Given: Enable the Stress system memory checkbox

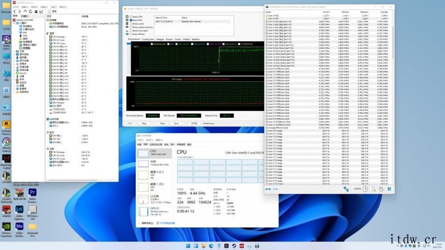Looking at the screenshot, I should [x=131, y=27].
